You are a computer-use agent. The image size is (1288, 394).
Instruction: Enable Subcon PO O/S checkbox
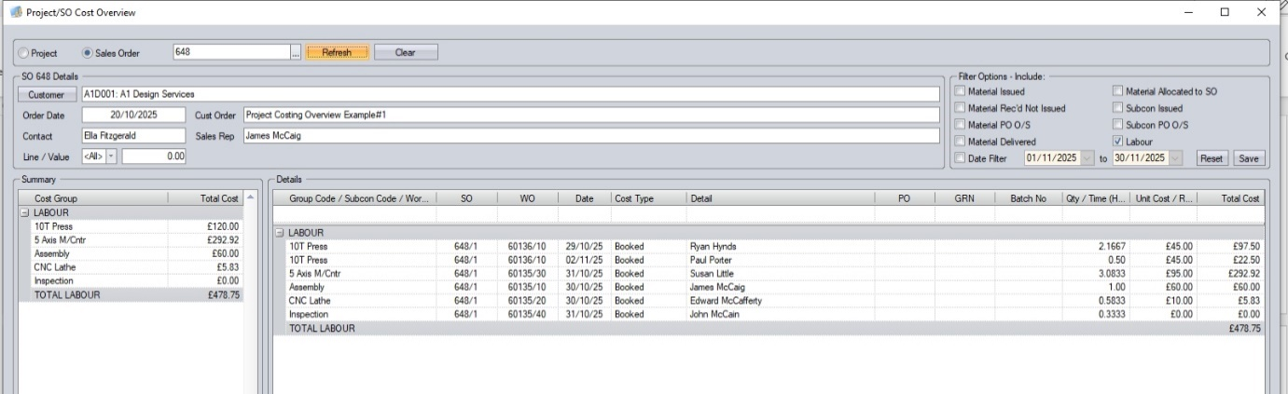[x=1117, y=125]
